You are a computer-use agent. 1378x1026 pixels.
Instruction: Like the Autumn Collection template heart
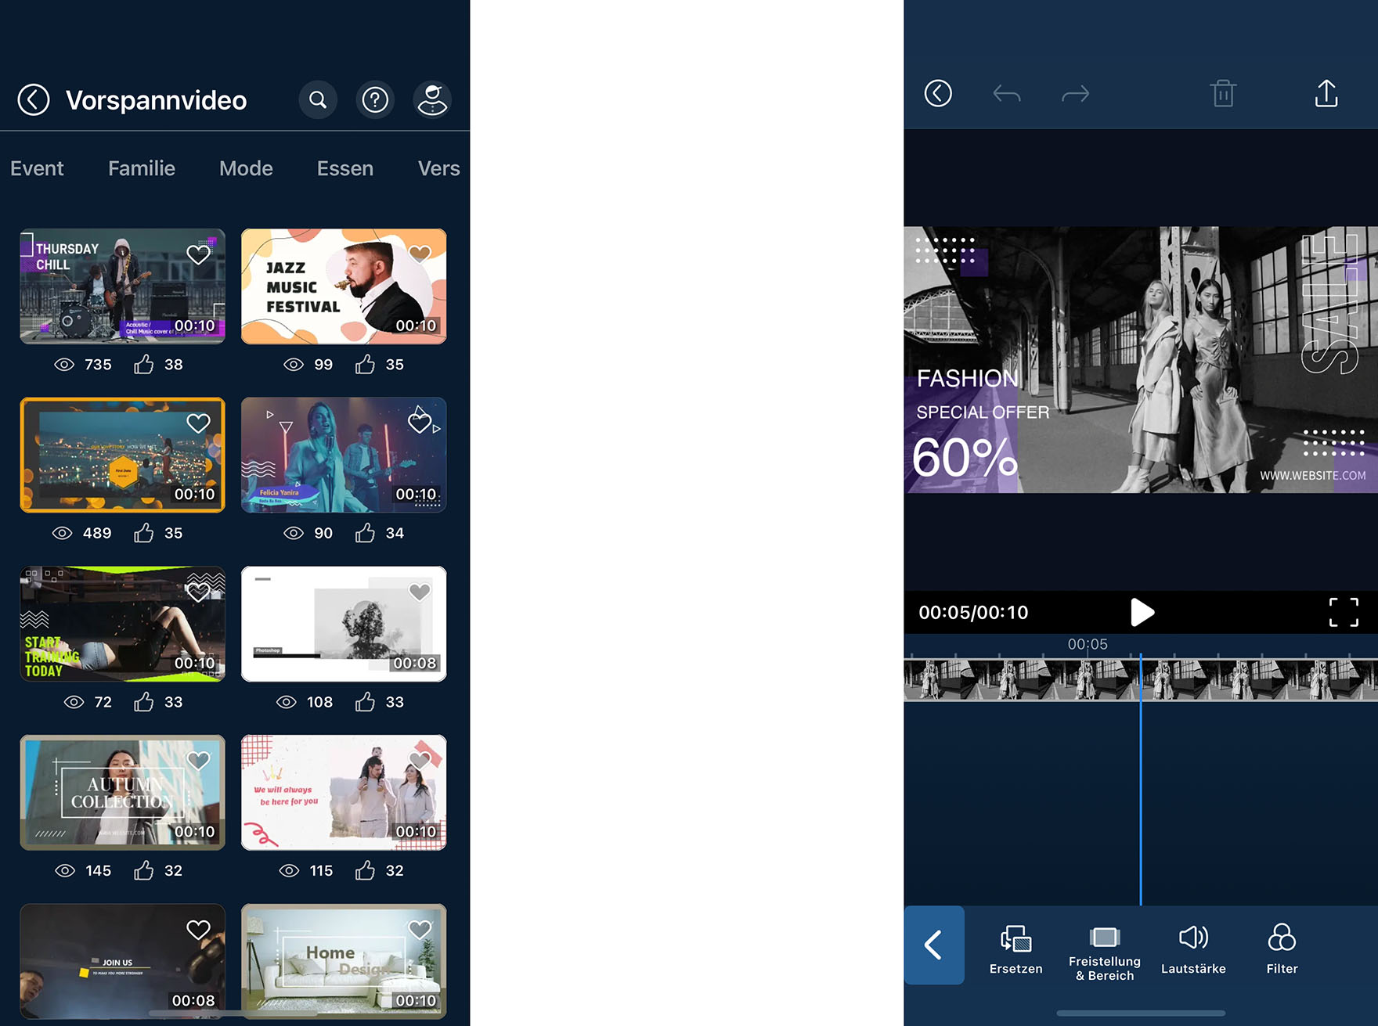[x=198, y=760]
